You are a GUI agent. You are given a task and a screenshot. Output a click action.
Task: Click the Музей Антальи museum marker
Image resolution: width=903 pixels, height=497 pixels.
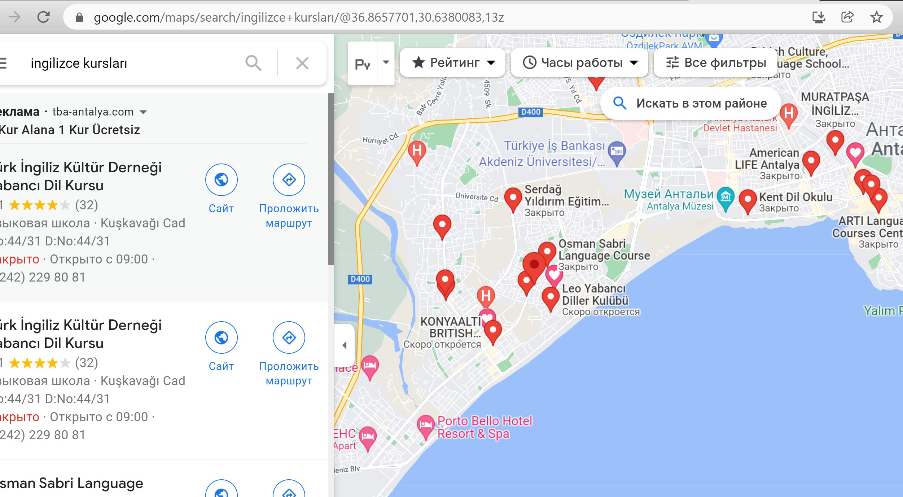coord(726,199)
